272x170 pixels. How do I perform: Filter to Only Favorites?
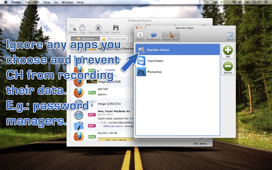pyautogui.click(x=114, y=39)
